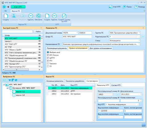Expand the Наименование ПС dropdown
147x128 pixels.
[139, 44]
